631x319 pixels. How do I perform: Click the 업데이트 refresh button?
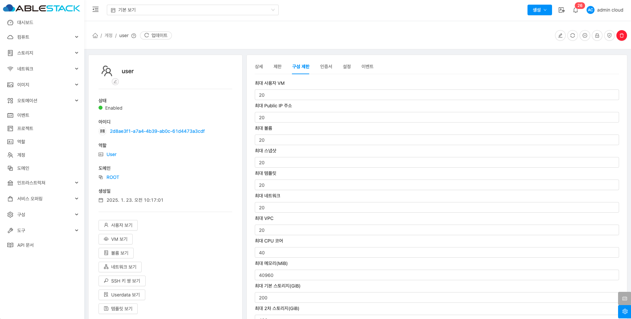pyautogui.click(x=156, y=35)
